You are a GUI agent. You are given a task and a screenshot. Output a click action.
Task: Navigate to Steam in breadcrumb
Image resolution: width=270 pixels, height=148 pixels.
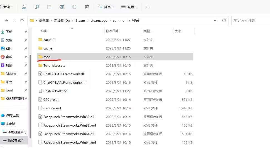80,21
